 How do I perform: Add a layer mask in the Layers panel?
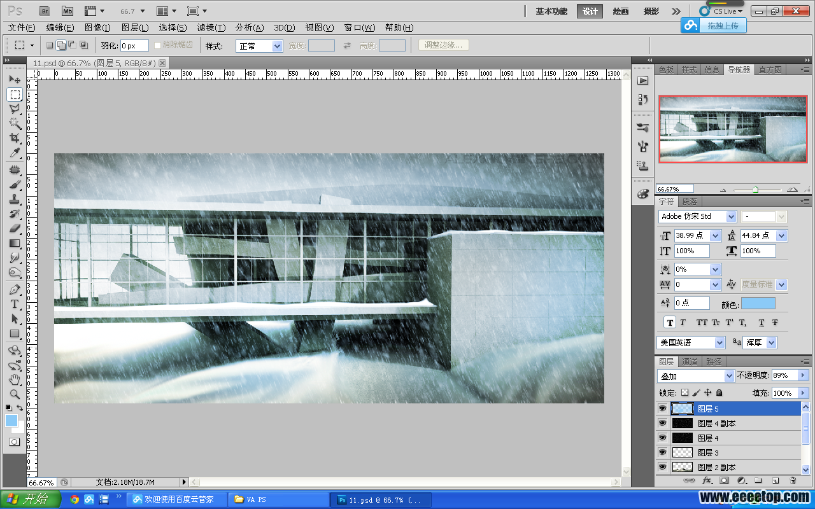click(724, 480)
